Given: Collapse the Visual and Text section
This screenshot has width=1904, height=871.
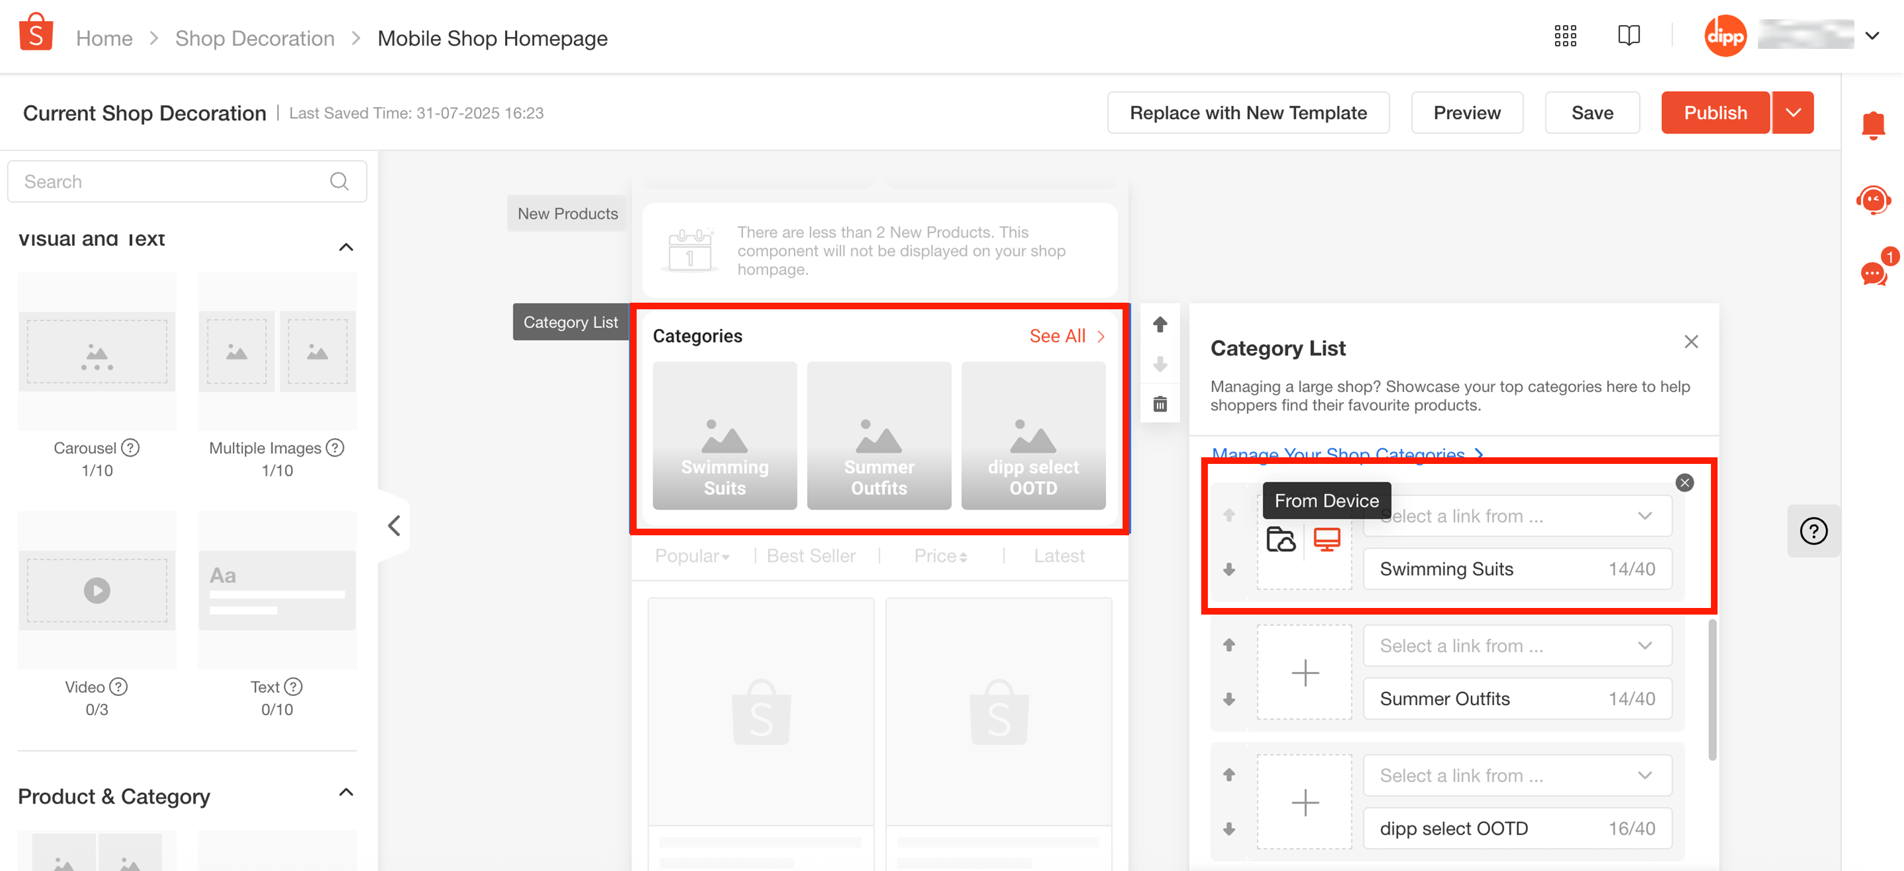Looking at the screenshot, I should click(x=346, y=246).
